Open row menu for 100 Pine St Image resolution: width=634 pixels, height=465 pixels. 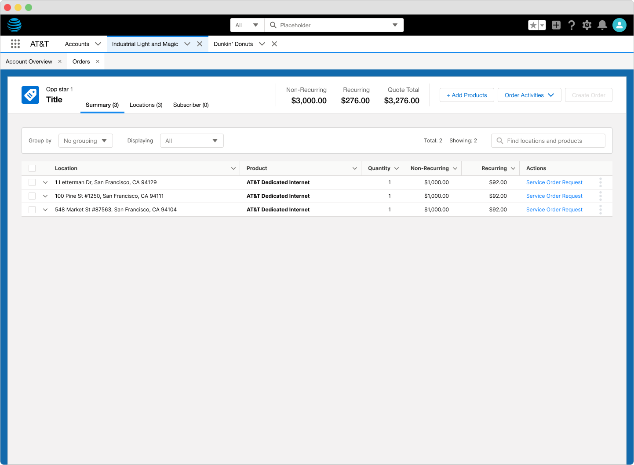(601, 196)
